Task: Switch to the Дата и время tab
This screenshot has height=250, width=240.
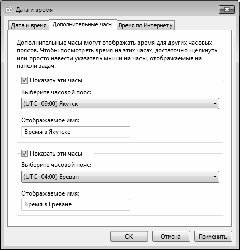Action: [29, 25]
